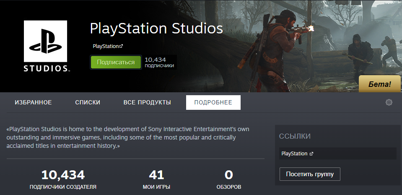Image resolution: width=402 pixels, height=195 pixels.
Task: Click the green Подписаться button
Action: 116,62
